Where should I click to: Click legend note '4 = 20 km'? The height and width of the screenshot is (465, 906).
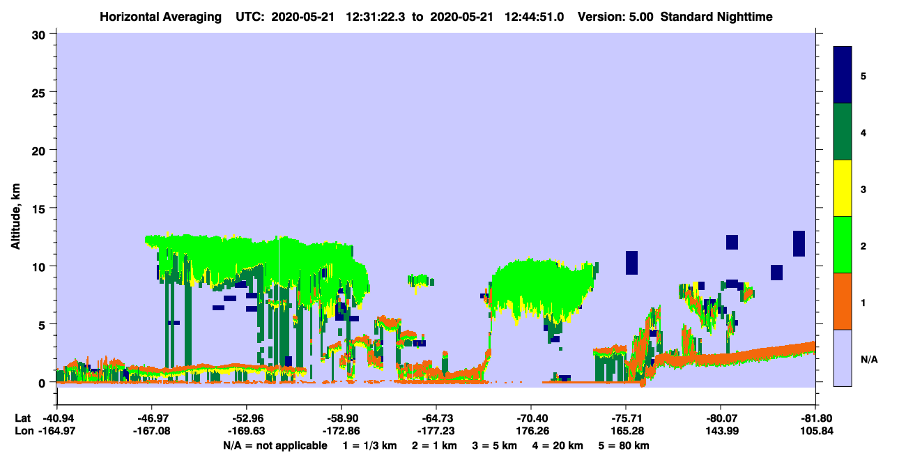[x=558, y=445]
